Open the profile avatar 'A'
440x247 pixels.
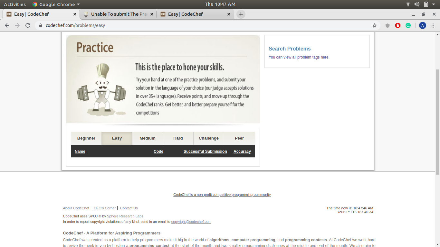coord(423,25)
